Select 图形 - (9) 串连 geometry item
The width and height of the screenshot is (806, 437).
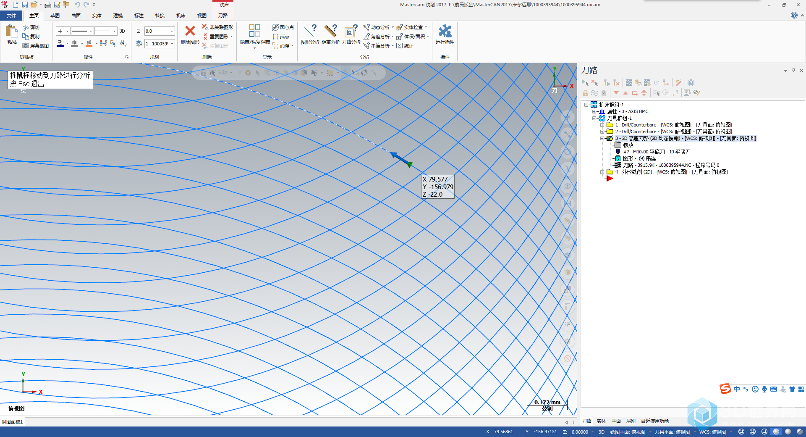coord(639,158)
